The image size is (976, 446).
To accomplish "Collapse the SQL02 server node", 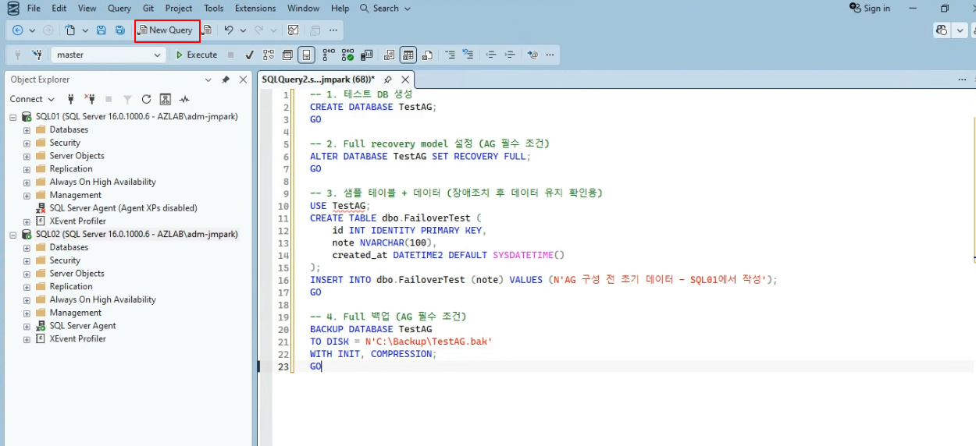I will click(x=13, y=235).
